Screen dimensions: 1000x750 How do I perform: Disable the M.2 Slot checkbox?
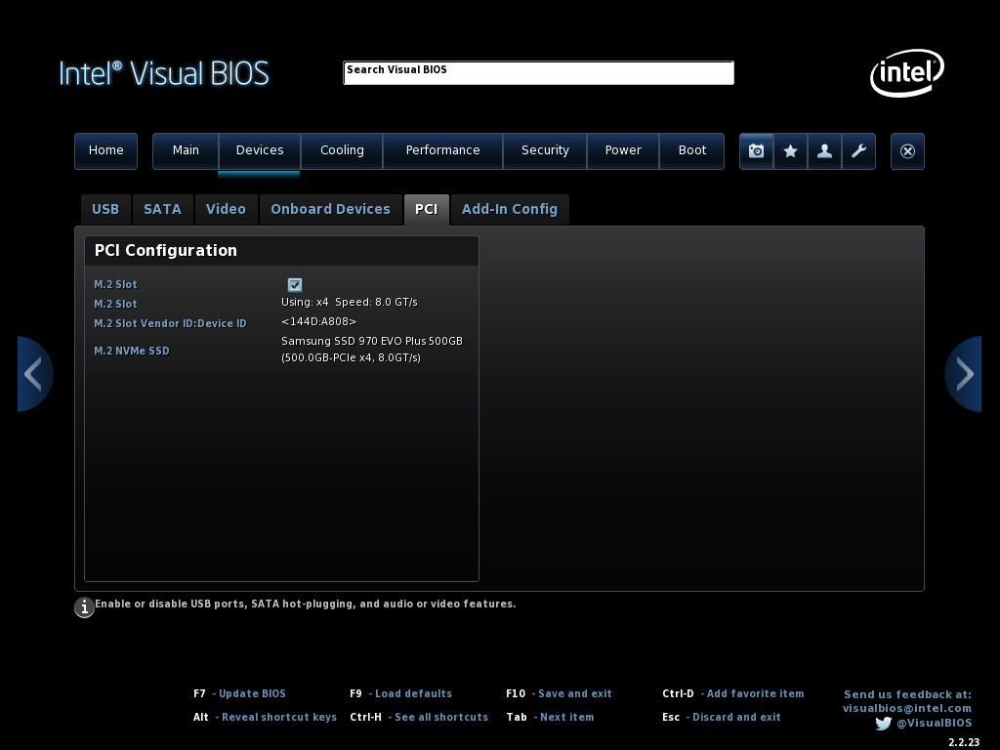click(295, 285)
